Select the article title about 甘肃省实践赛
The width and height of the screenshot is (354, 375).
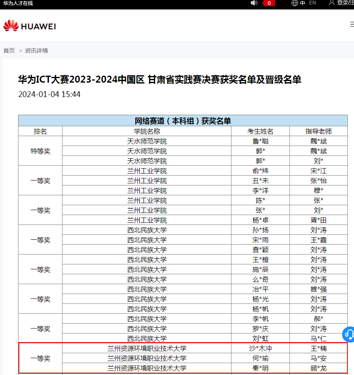[160, 79]
